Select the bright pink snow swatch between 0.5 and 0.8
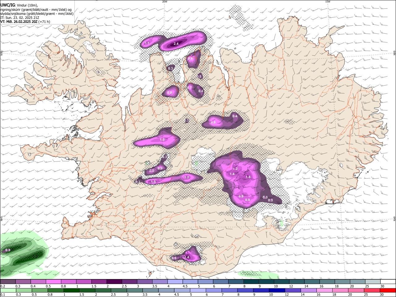Viewport: 396px width, 297px height. (53, 282)
